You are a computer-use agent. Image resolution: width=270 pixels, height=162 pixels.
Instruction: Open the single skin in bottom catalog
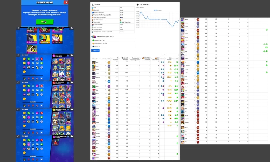pyautogui.click(x=55, y=142)
